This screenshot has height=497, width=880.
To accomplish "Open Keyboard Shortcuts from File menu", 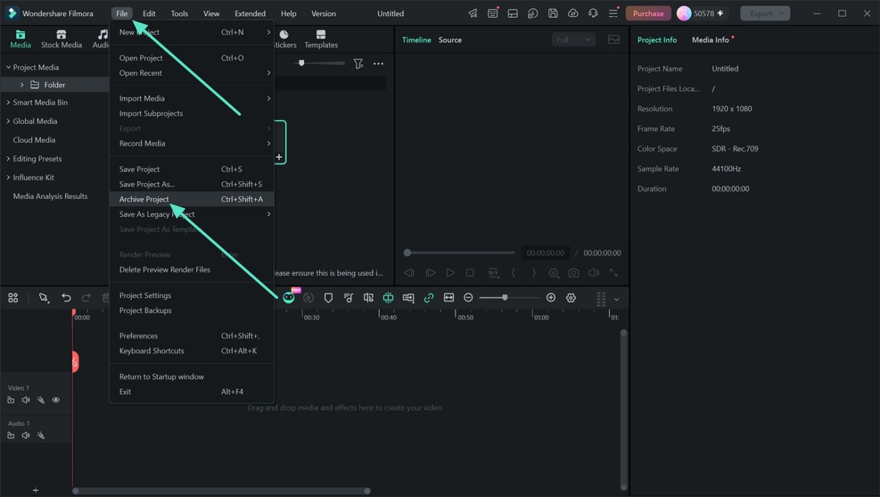I will click(x=192, y=351).
